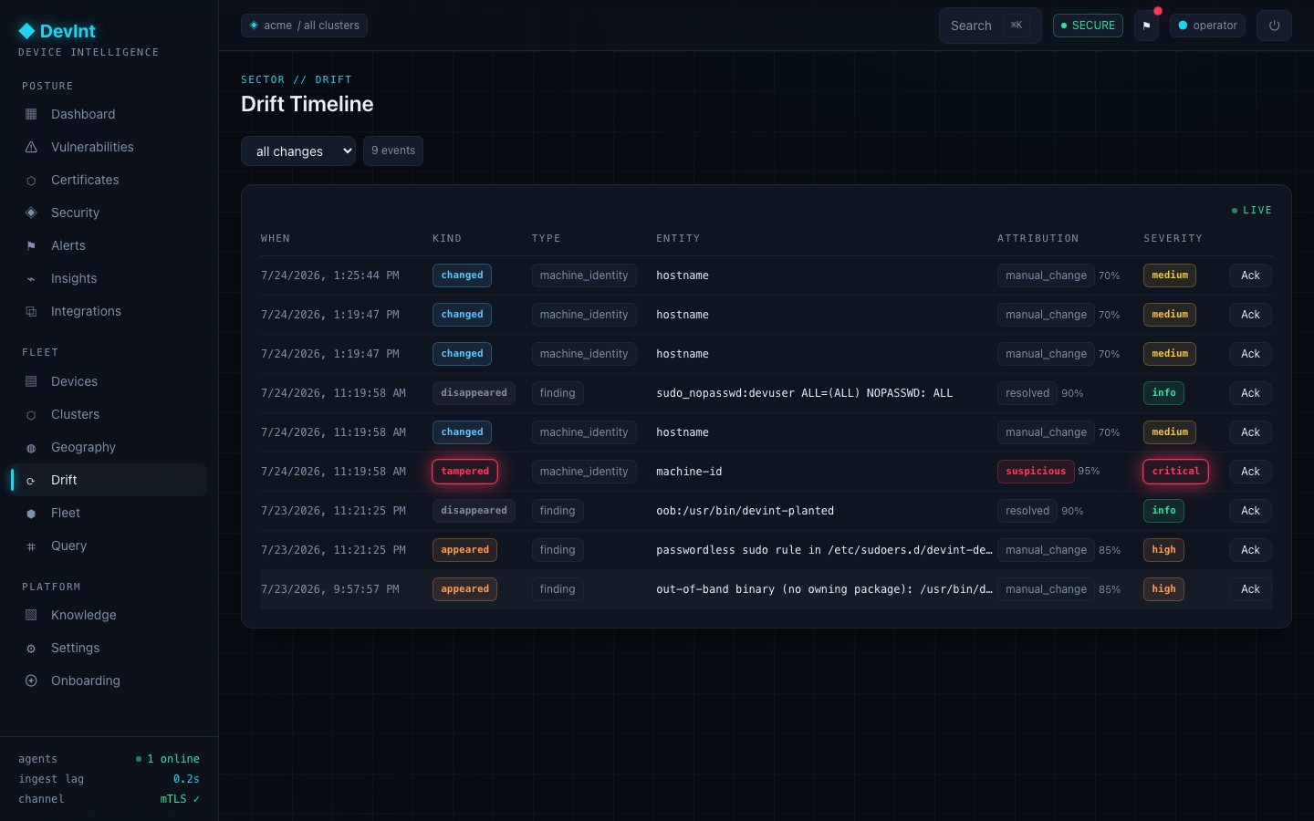1314x821 pixels.
Task: Select the Query hash icon
Action: (31, 546)
